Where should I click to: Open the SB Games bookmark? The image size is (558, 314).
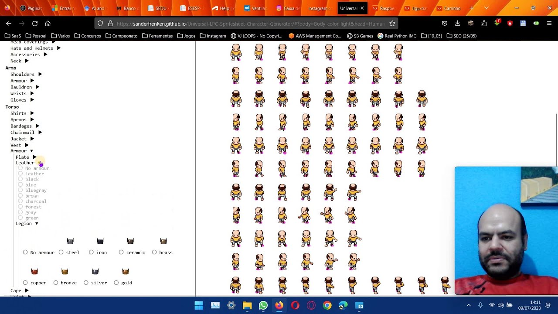(x=360, y=36)
